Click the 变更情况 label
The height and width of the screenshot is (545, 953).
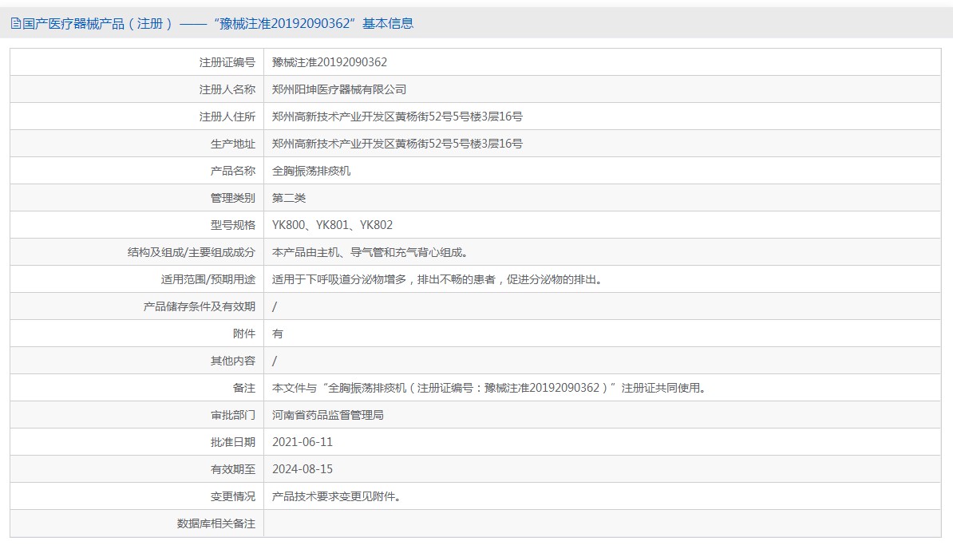pos(233,496)
